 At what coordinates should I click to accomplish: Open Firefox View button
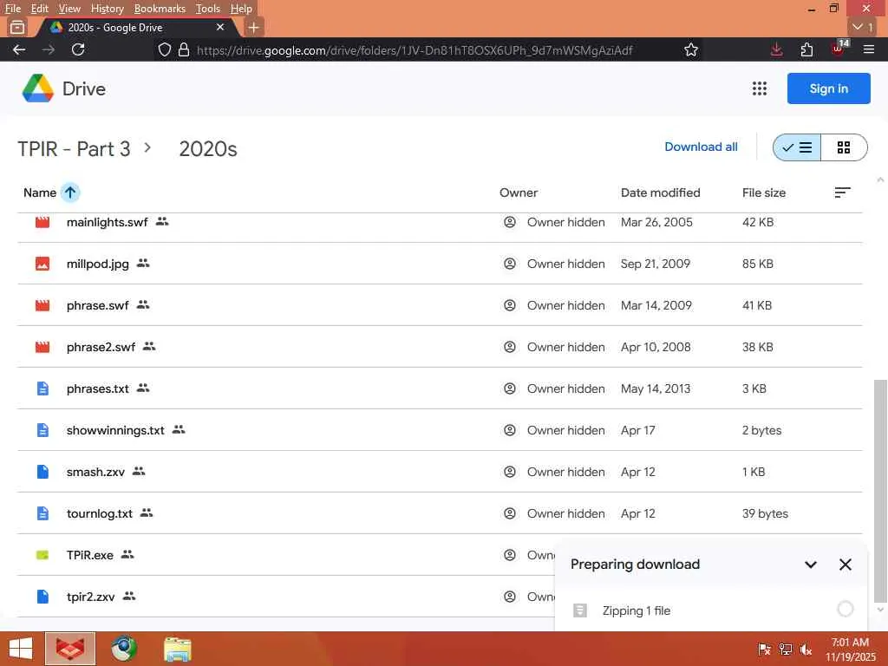tap(17, 27)
